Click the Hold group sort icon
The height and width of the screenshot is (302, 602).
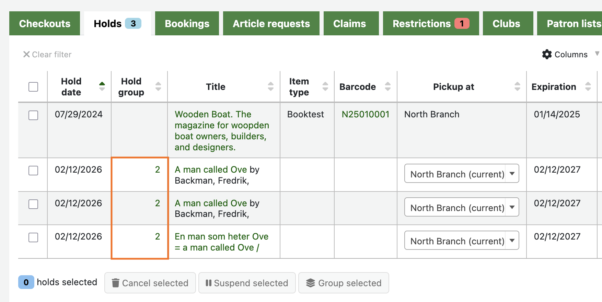(158, 86)
